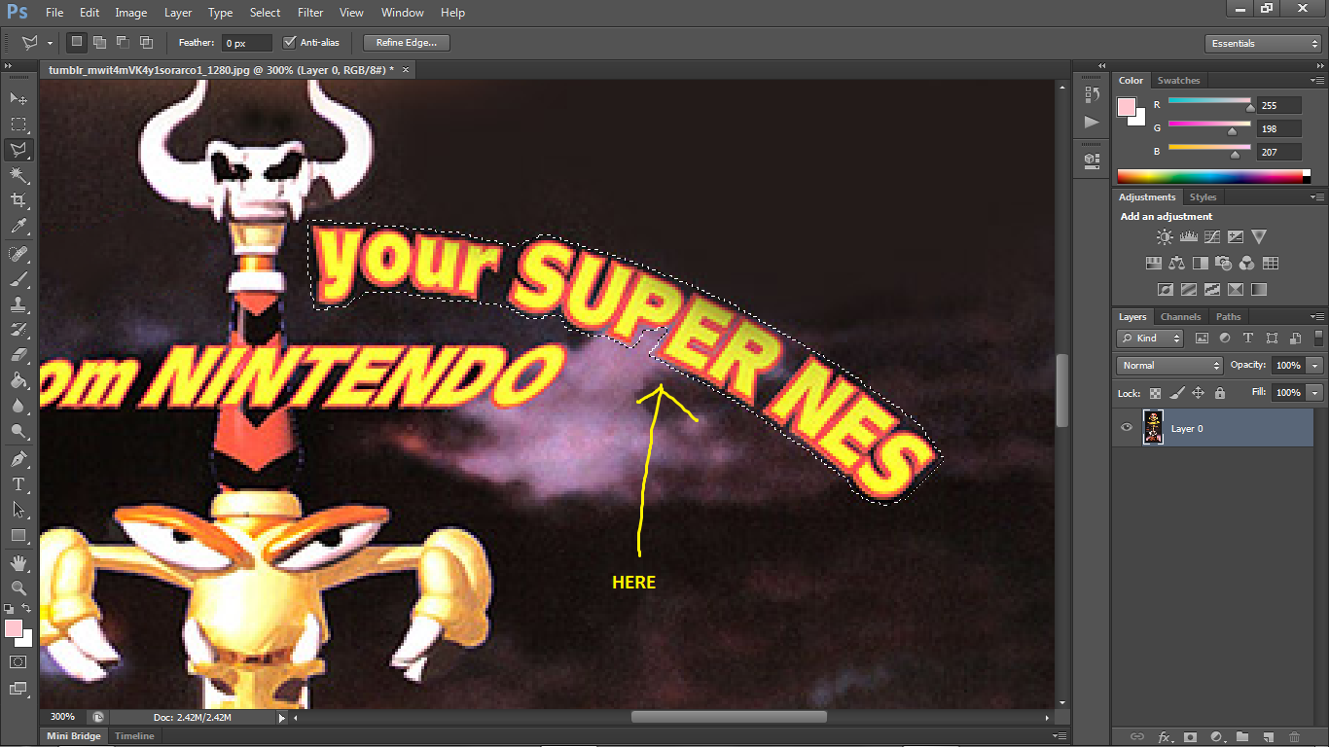
Task: Open the Layers panel flyout menu
Action: [1318, 317]
